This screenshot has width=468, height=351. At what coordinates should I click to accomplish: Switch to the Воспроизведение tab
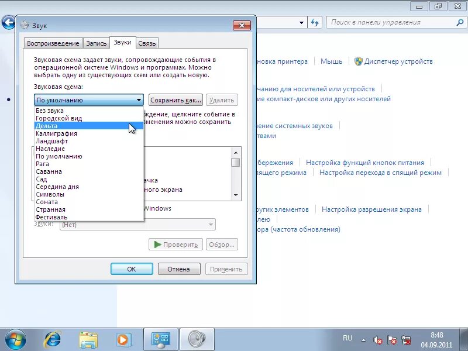pyautogui.click(x=53, y=43)
